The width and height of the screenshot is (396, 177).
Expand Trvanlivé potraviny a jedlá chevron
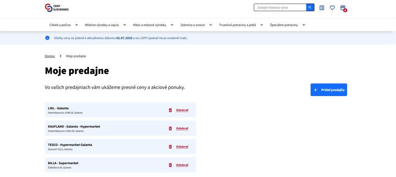(262, 25)
